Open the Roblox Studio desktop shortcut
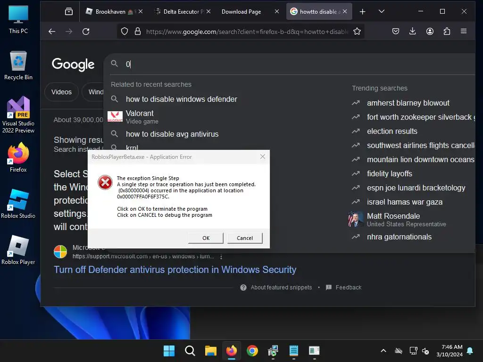 click(18, 204)
